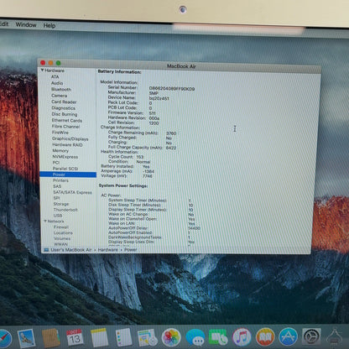Collapse the Network section triangle
The image size is (349, 349).
(x=45, y=221)
